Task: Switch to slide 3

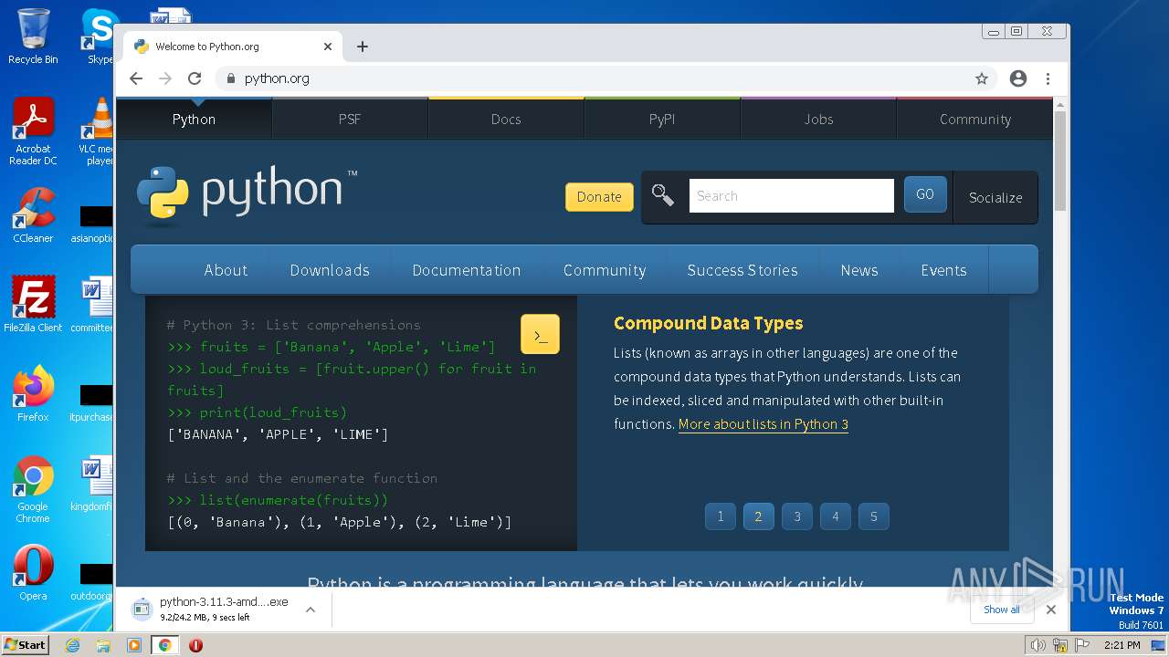Action: click(x=796, y=516)
